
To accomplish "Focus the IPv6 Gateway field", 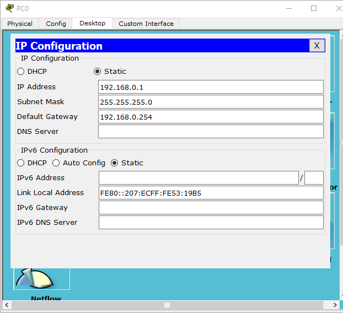I will tap(211, 208).
